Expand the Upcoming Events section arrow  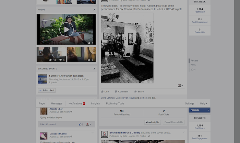tap(94, 69)
